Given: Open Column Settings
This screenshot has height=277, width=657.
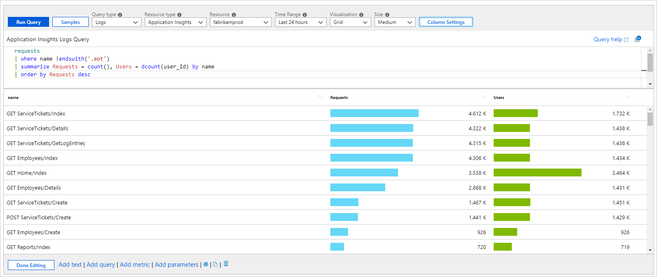Looking at the screenshot, I should [446, 22].
